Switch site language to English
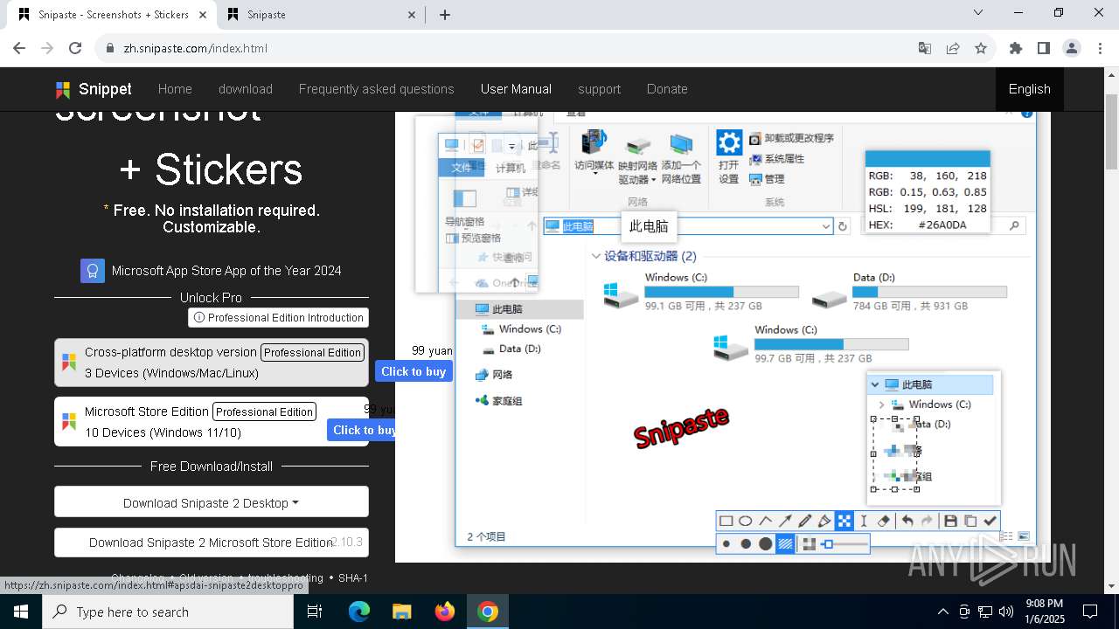Image resolution: width=1119 pixels, height=629 pixels. click(1030, 89)
